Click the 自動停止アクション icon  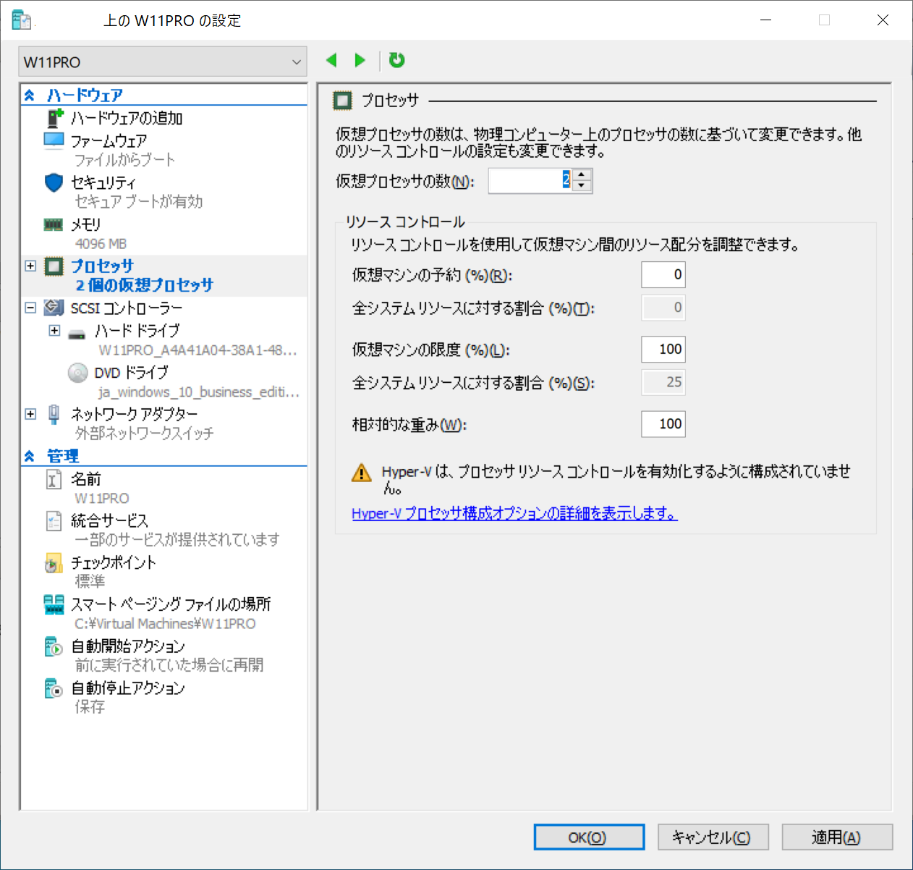point(54,688)
